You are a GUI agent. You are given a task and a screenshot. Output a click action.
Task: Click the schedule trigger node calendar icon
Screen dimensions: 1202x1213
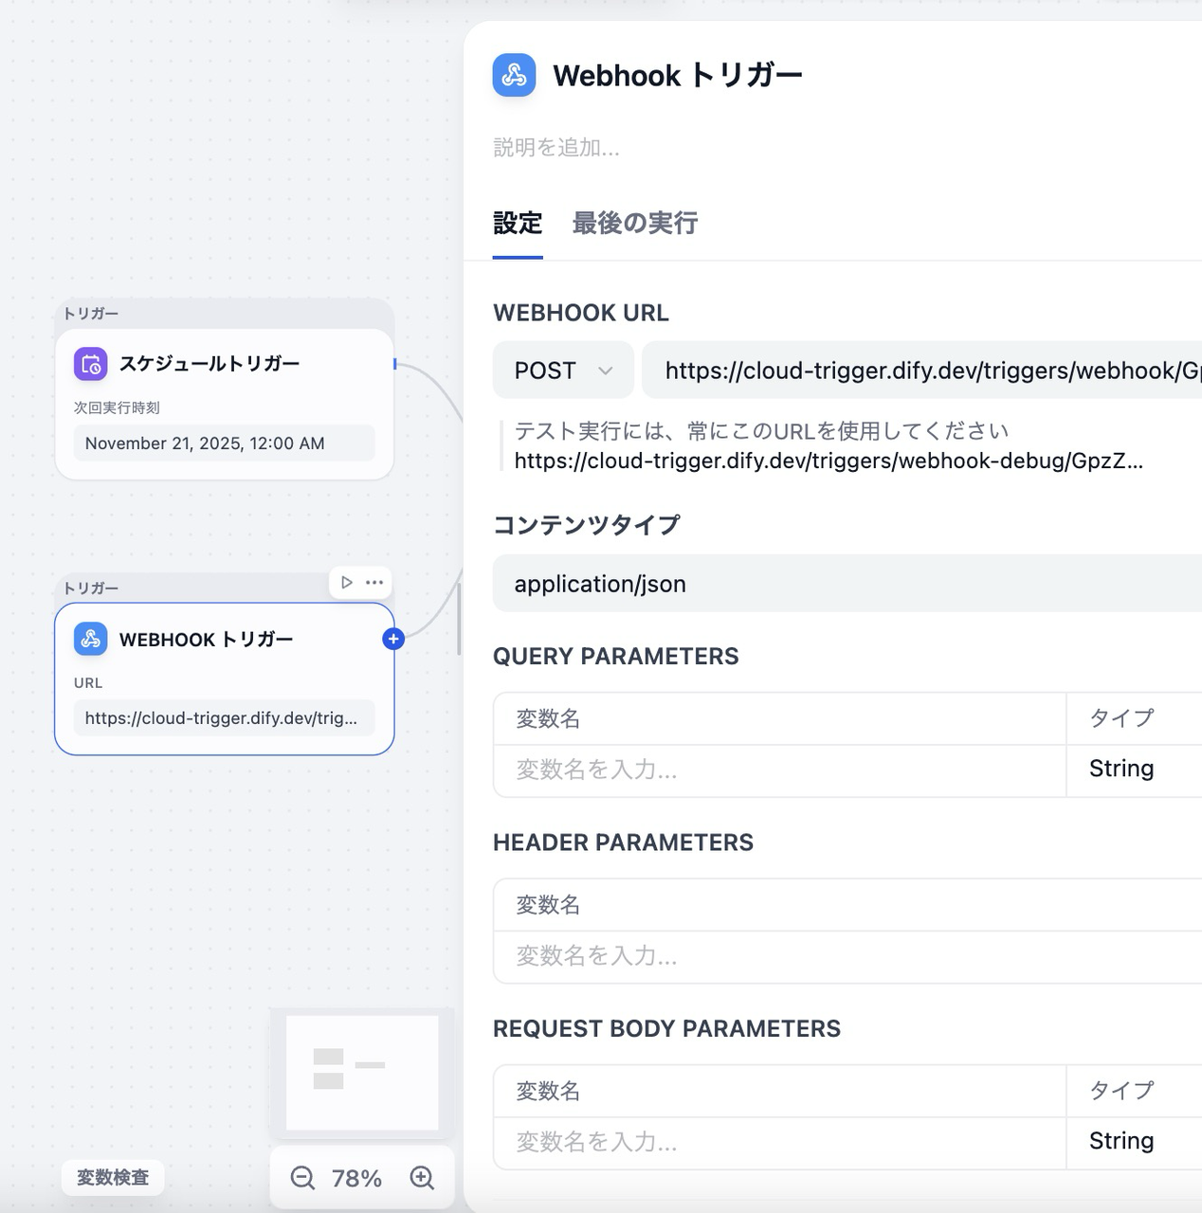tap(90, 364)
